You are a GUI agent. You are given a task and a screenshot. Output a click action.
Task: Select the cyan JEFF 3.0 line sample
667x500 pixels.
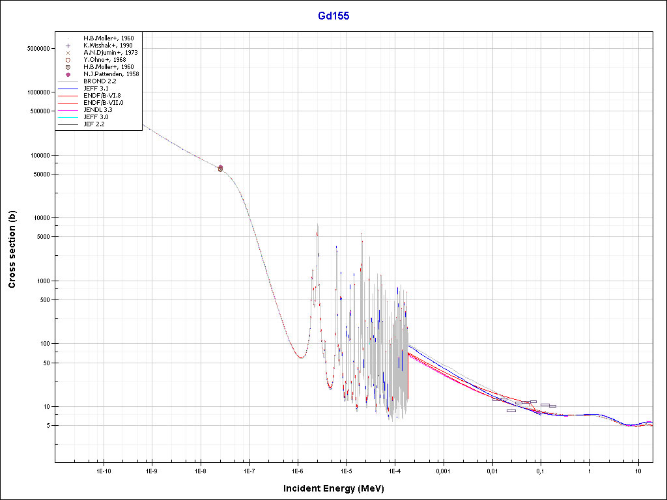pos(68,117)
